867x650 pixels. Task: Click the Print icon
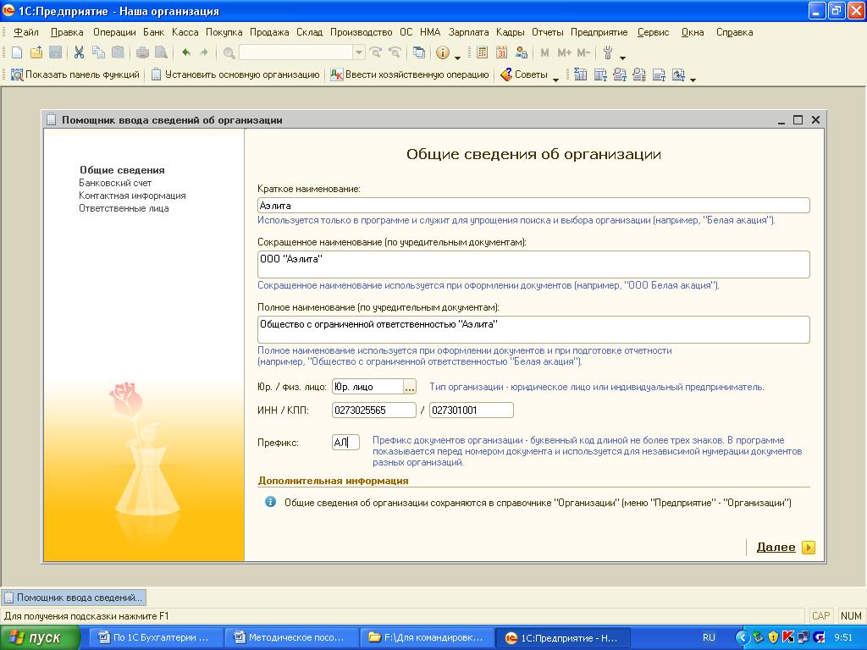pos(142,52)
